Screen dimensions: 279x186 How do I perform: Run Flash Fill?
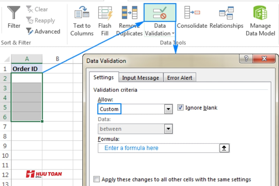pos(105,21)
